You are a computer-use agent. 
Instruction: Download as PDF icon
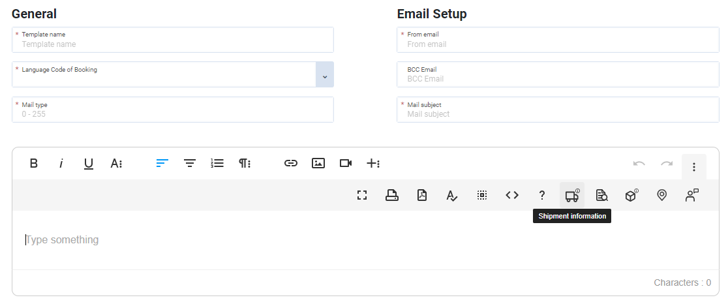(x=422, y=195)
